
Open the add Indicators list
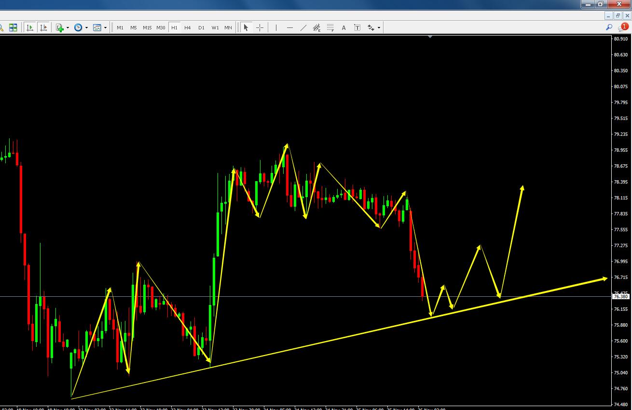click(60, 27)
